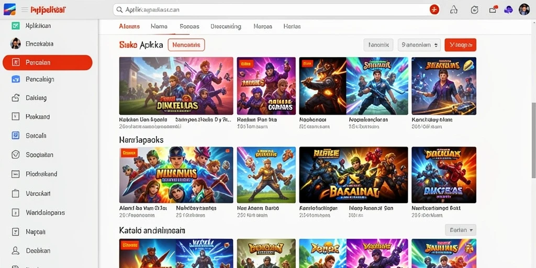Image resolution: width=536 pixels, height=268 pixels.
Task: Click the hamburger menu icon in header
Action: click(25, 9)
